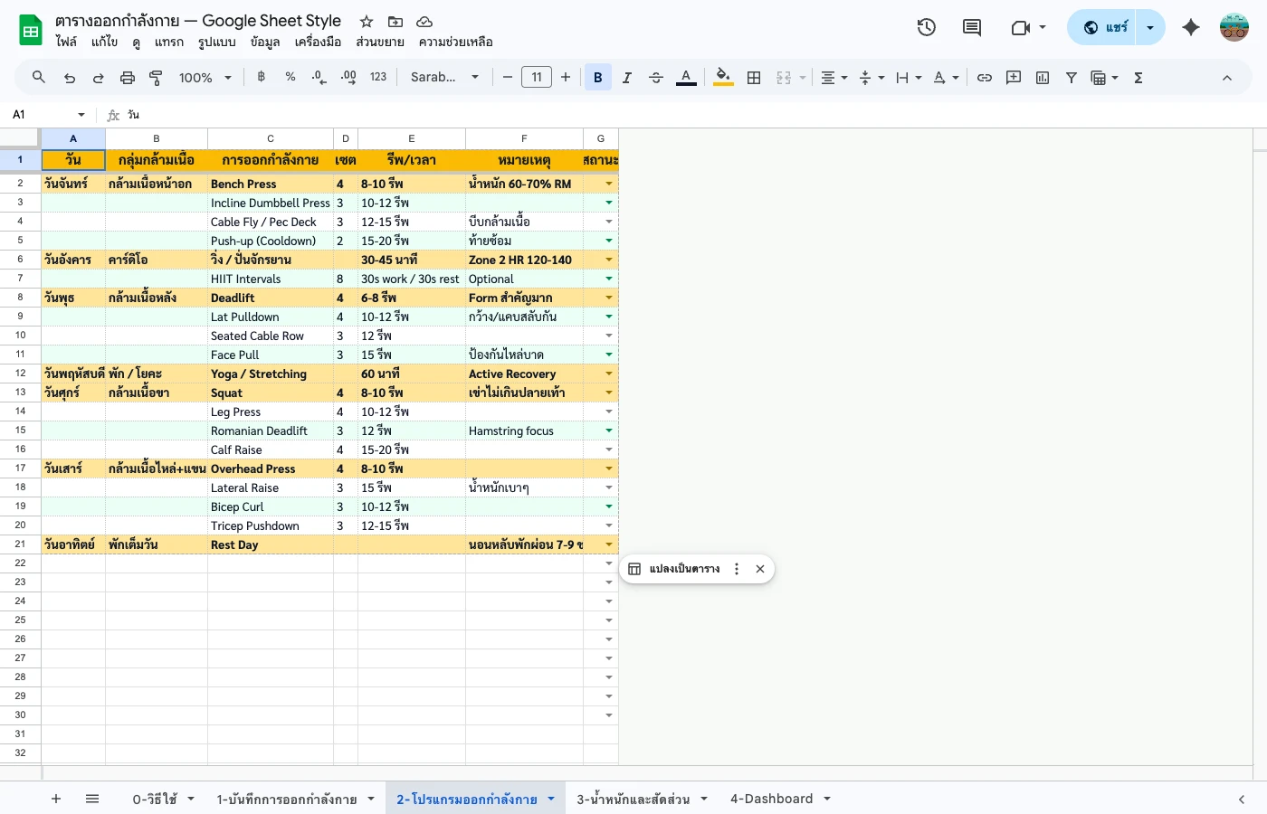1267x814 pixels.
Task: Open the functions menu with the sigma icon
Action: pyautogui.click(x=1138, y=77)
